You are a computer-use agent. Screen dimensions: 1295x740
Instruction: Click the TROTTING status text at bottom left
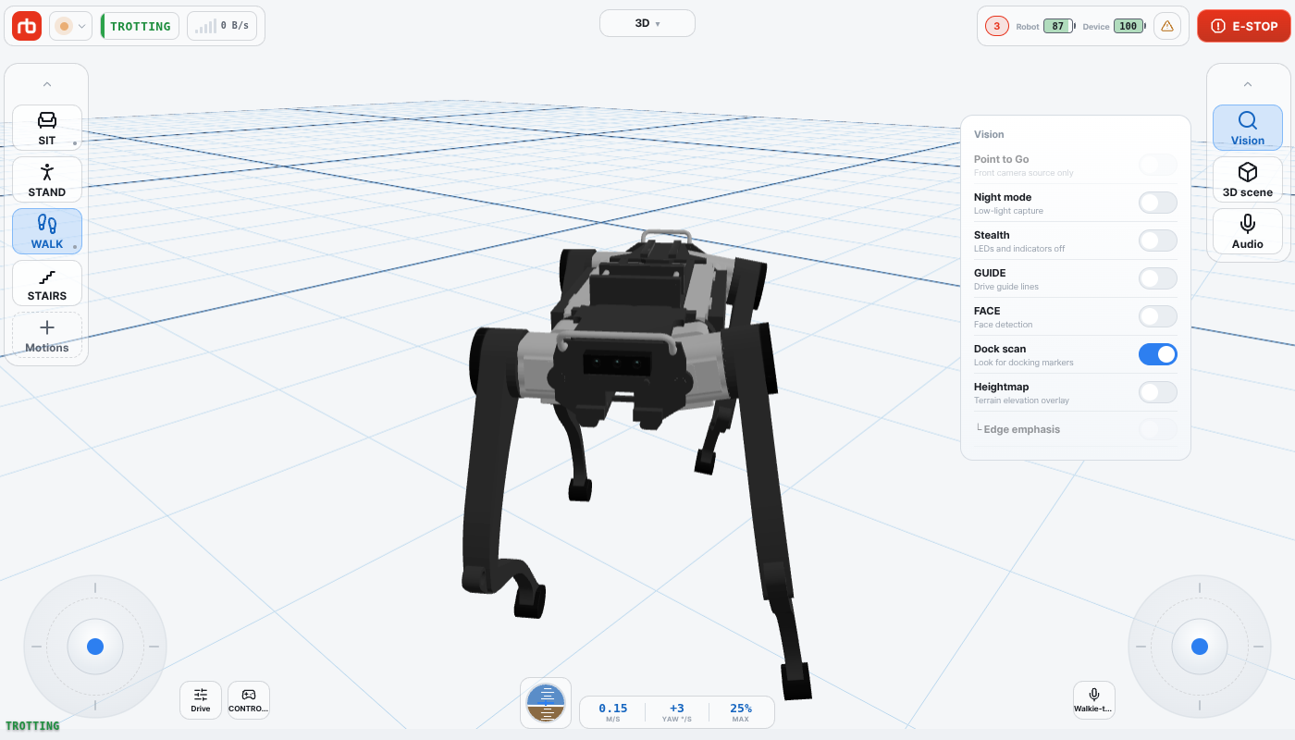32,726
